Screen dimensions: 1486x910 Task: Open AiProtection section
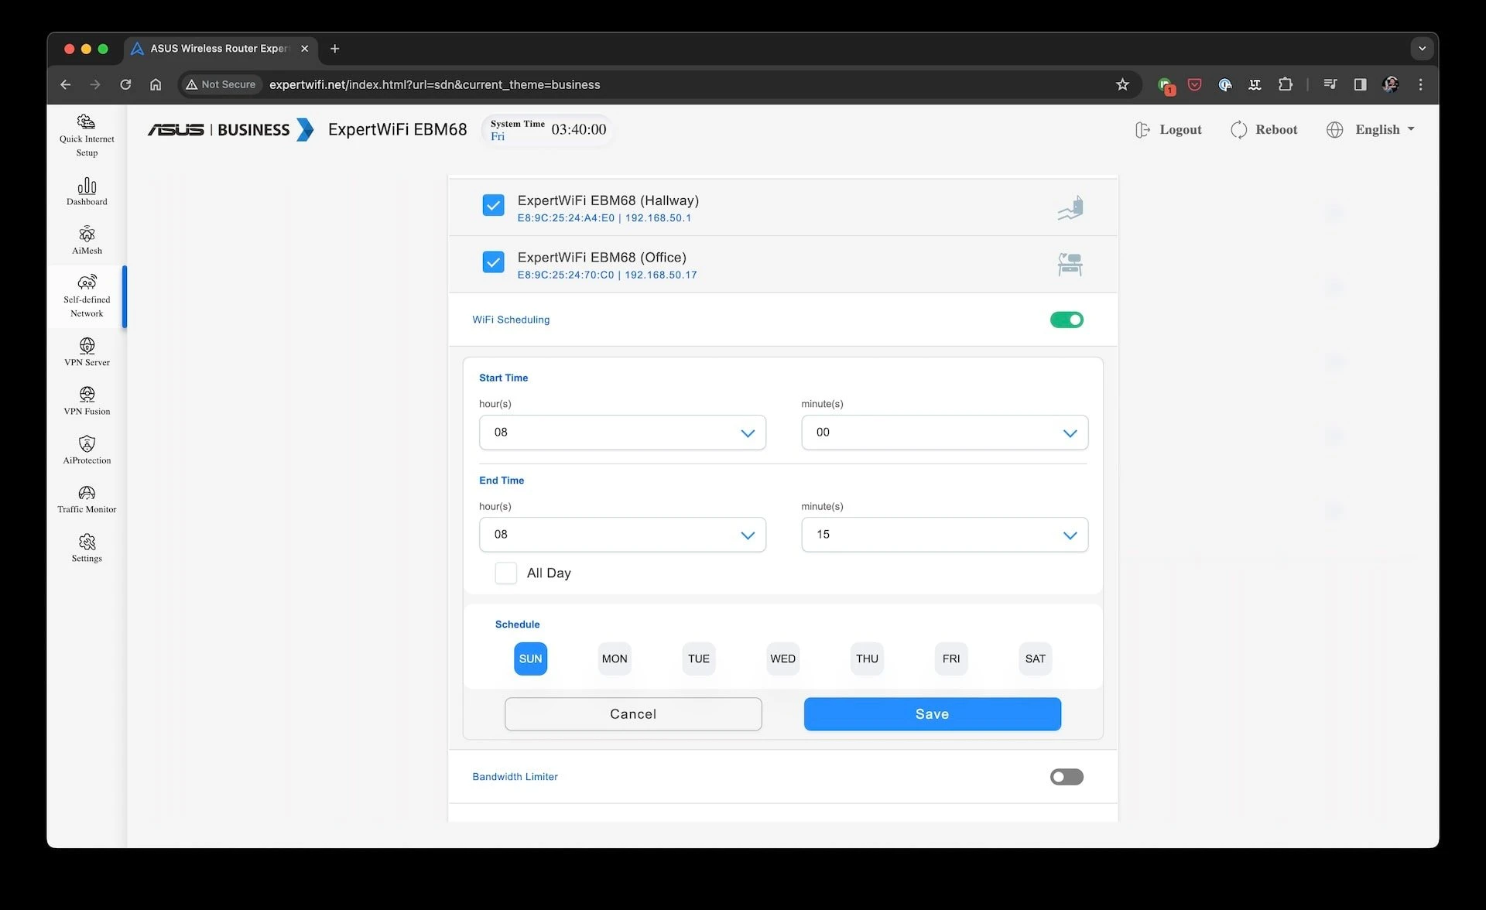pos(87,450)
